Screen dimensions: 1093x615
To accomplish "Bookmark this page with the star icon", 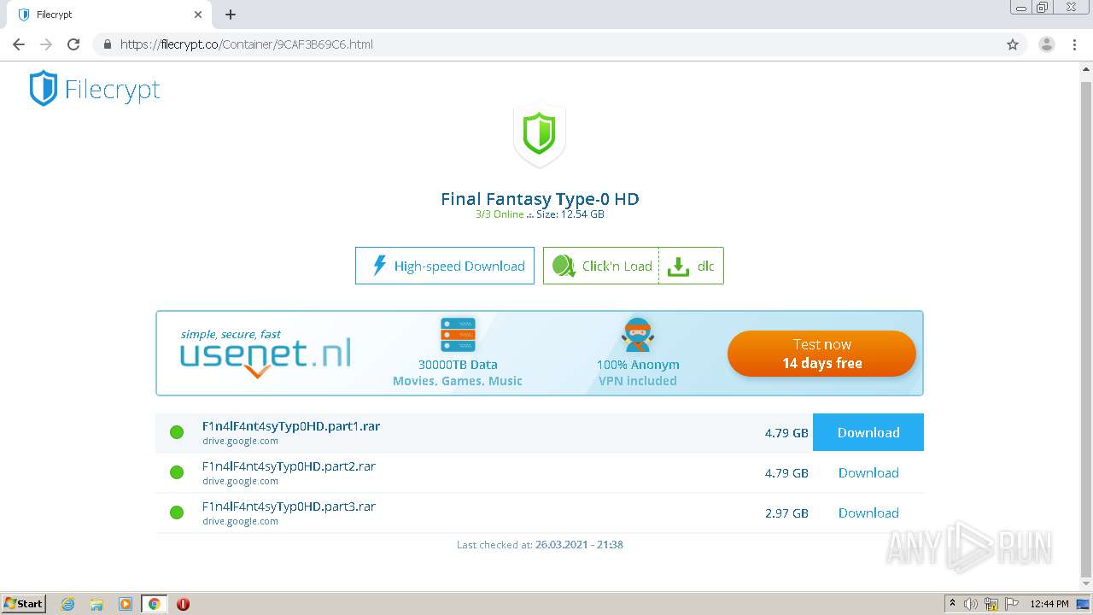I will point(1013,44).
